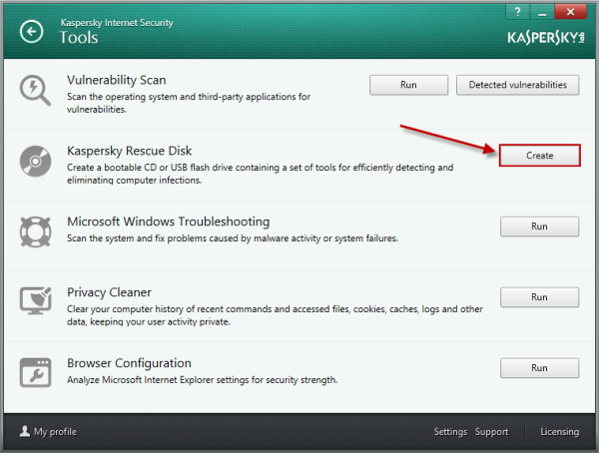Click the Browser Configuration wrench icon
Image resolution: width=599 pixels, height=453 pixels.
37,372
